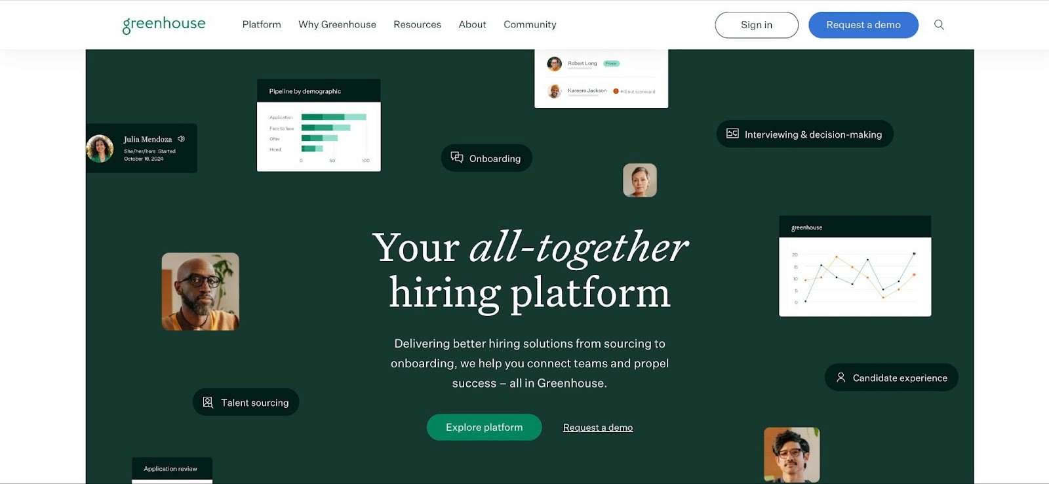Click the speaker icon beside Julia Mendoza
Screen dimensions: 1049x484
[x=181, y=139]
